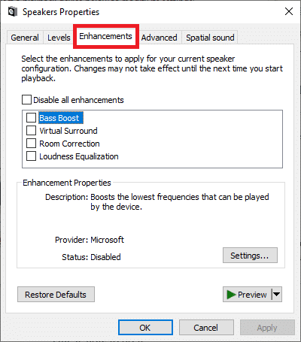
Task: Expand the Preview dropdown arrow
Action: (277, 295)
